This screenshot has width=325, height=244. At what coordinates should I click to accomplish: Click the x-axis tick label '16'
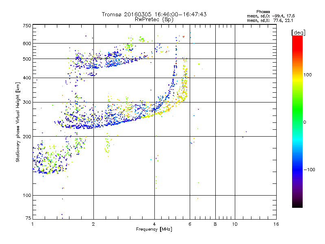[x=276, y=224]
